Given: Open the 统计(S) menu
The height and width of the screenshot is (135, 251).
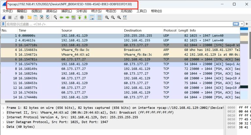Looking at the screenshot, I should click(96, 11).
